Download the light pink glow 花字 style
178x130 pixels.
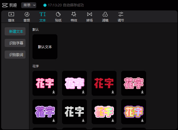tap(83, 92)
